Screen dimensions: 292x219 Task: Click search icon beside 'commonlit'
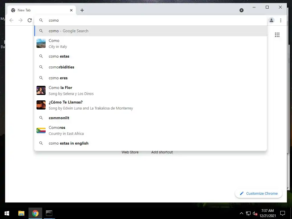click(x=41, y=118)
